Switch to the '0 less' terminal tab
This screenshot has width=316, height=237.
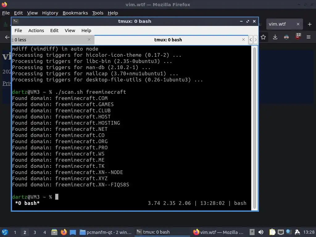53,40
